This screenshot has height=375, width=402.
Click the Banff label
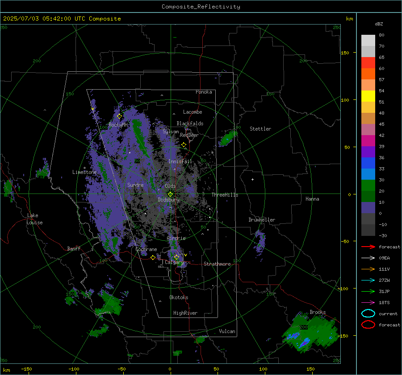point(74,248)
